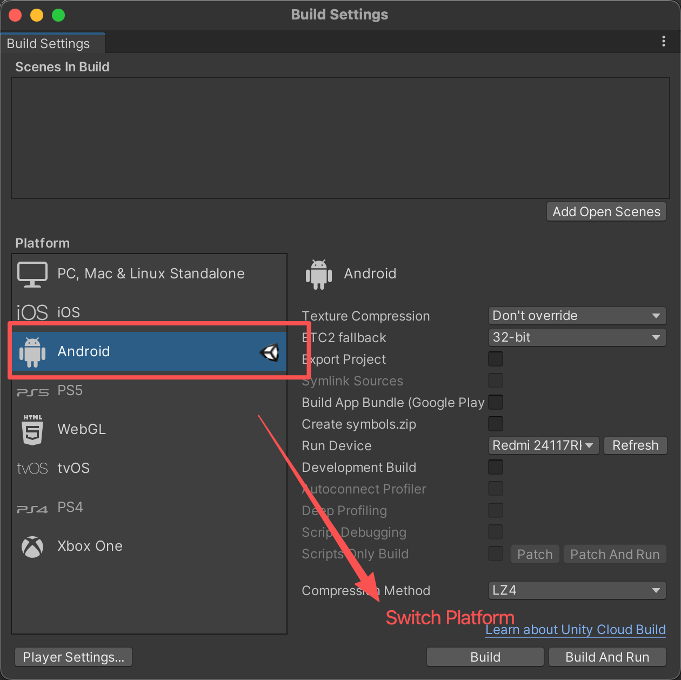Select PC, Mac & Linux Standalone label
Viewport: 681px width, 680px height.
pos(151,274)
